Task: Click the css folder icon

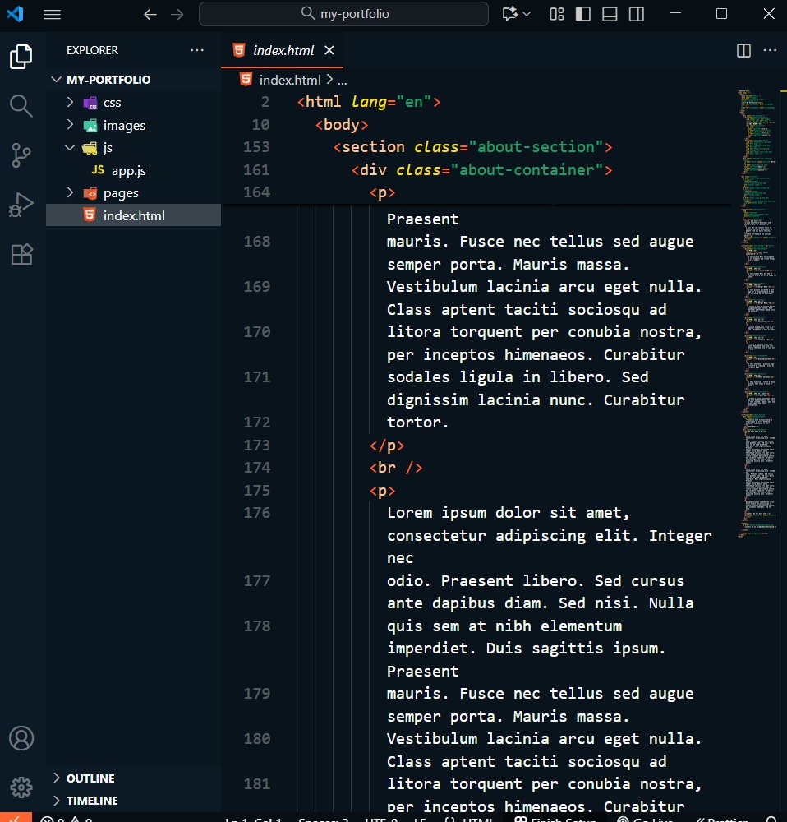Action: [x=90, y=103]
